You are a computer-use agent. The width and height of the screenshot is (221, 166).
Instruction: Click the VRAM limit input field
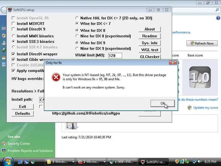click(x=115, y=56)
